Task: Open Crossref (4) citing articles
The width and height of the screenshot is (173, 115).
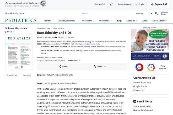Action: [x=139, y=90]
